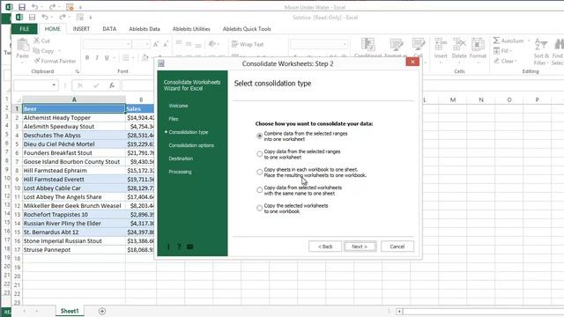Image resolution: width=564 pixels, height=317 pixels.
Task: Expand the Copy dropdown arrow
Action: (59, 51)
